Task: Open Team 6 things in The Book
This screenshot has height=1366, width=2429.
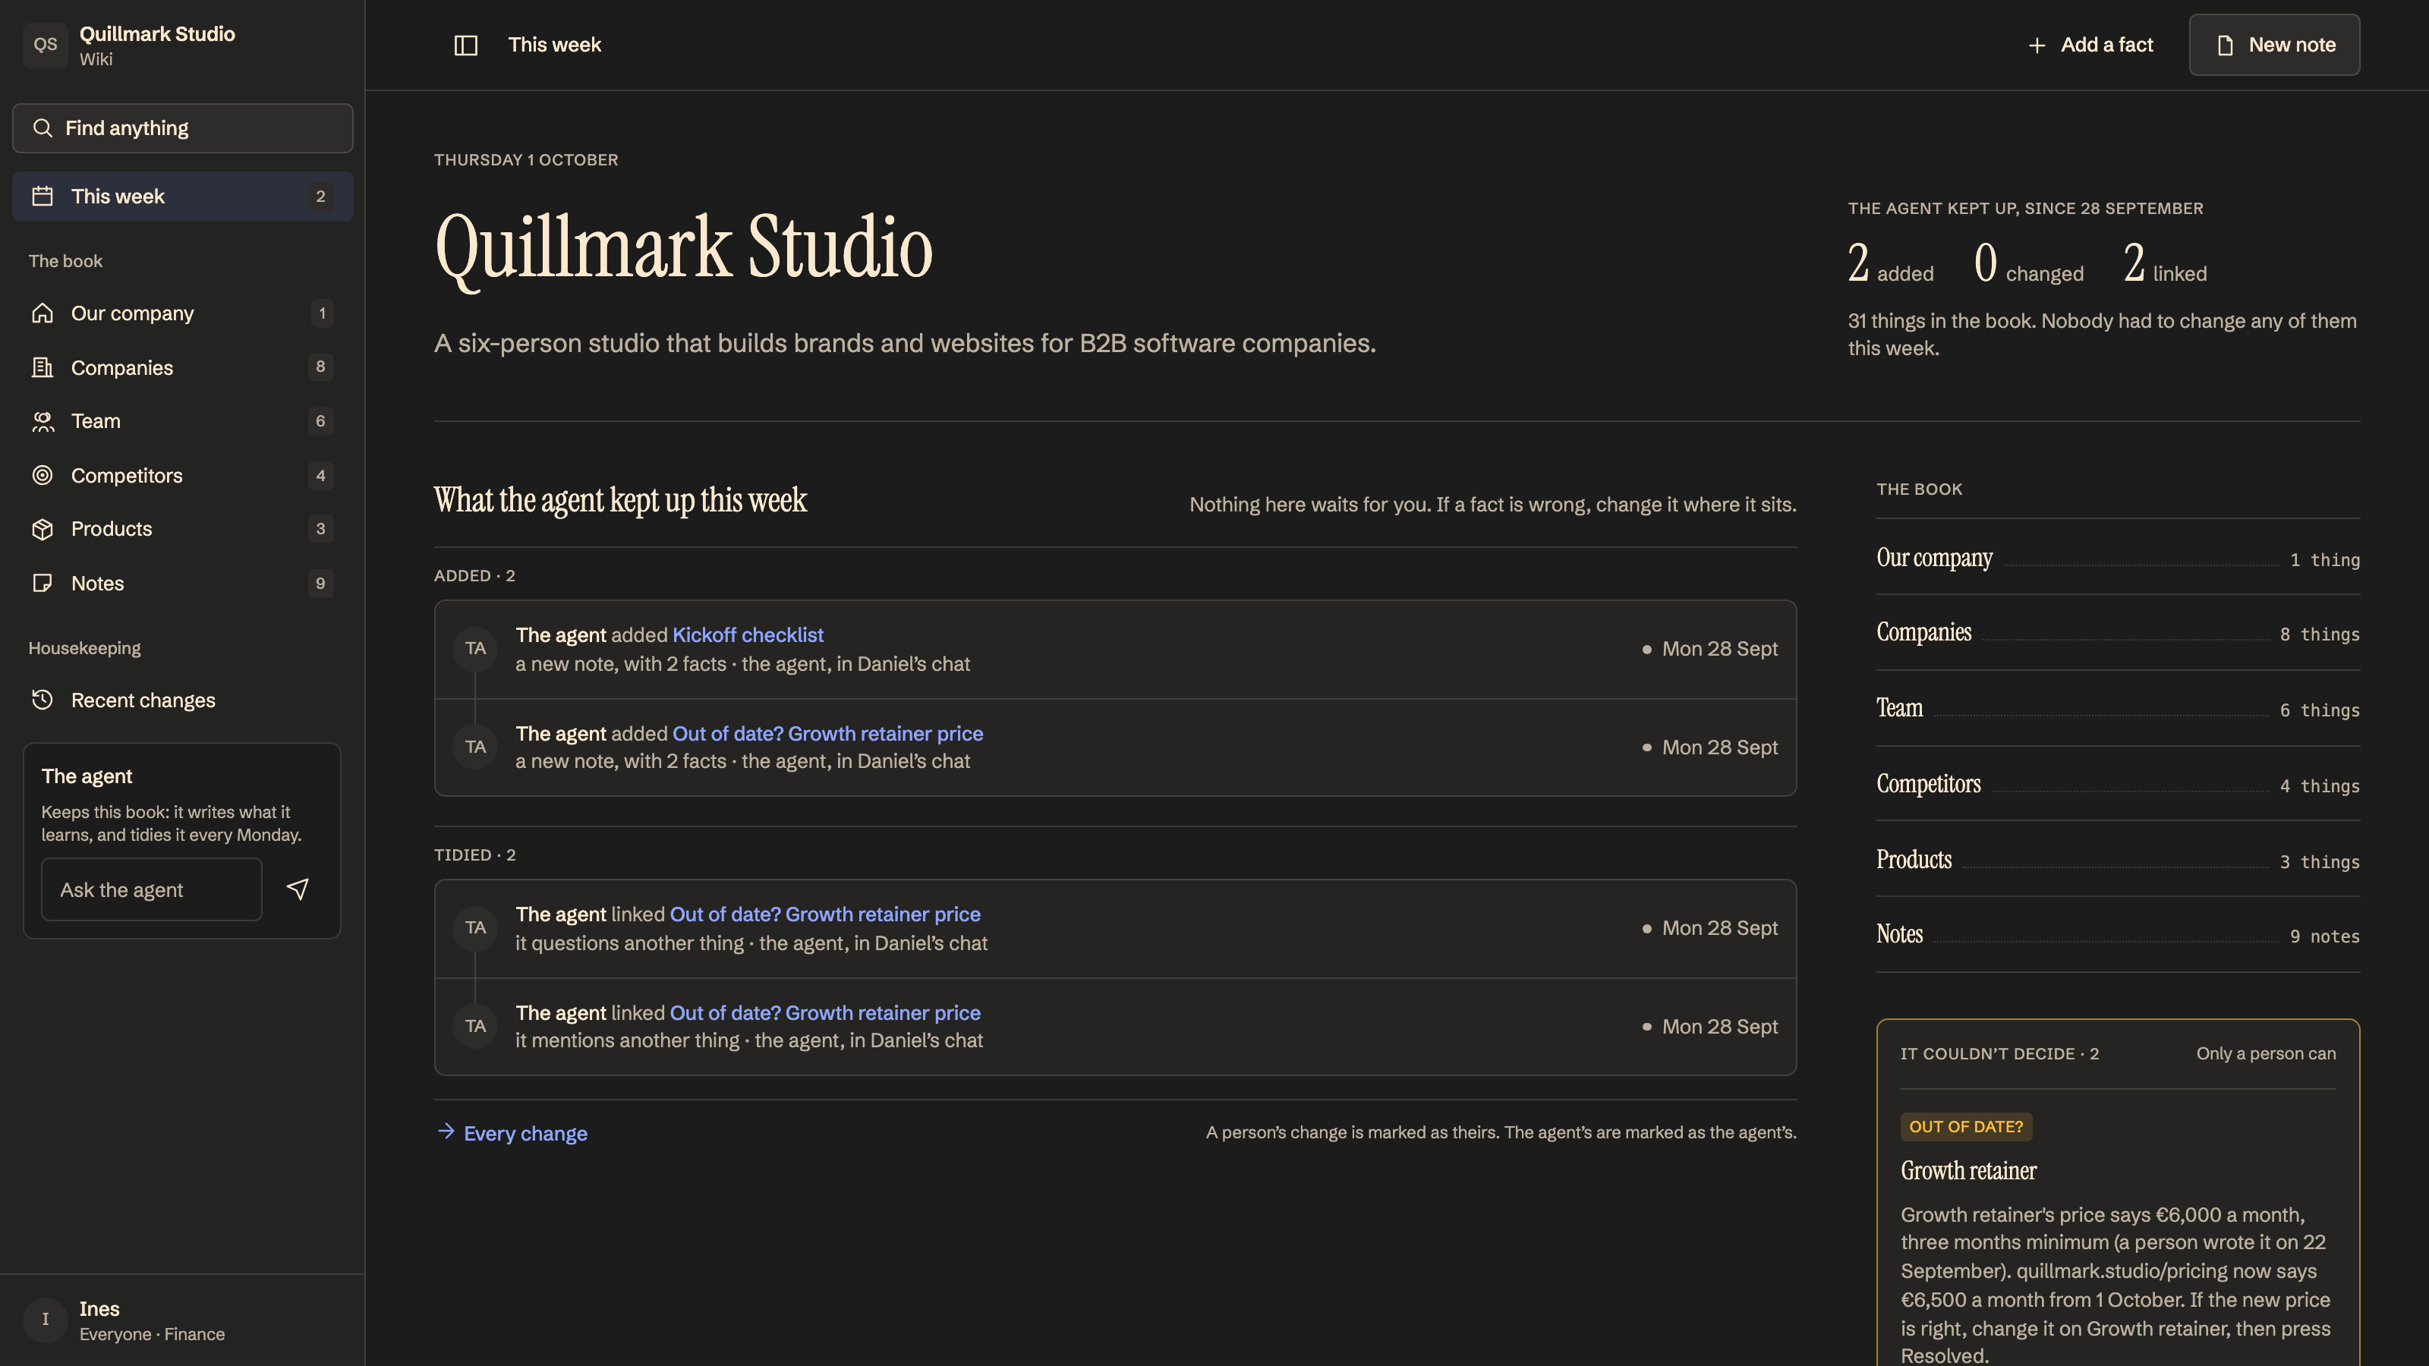Action: tap(2118, 708)
